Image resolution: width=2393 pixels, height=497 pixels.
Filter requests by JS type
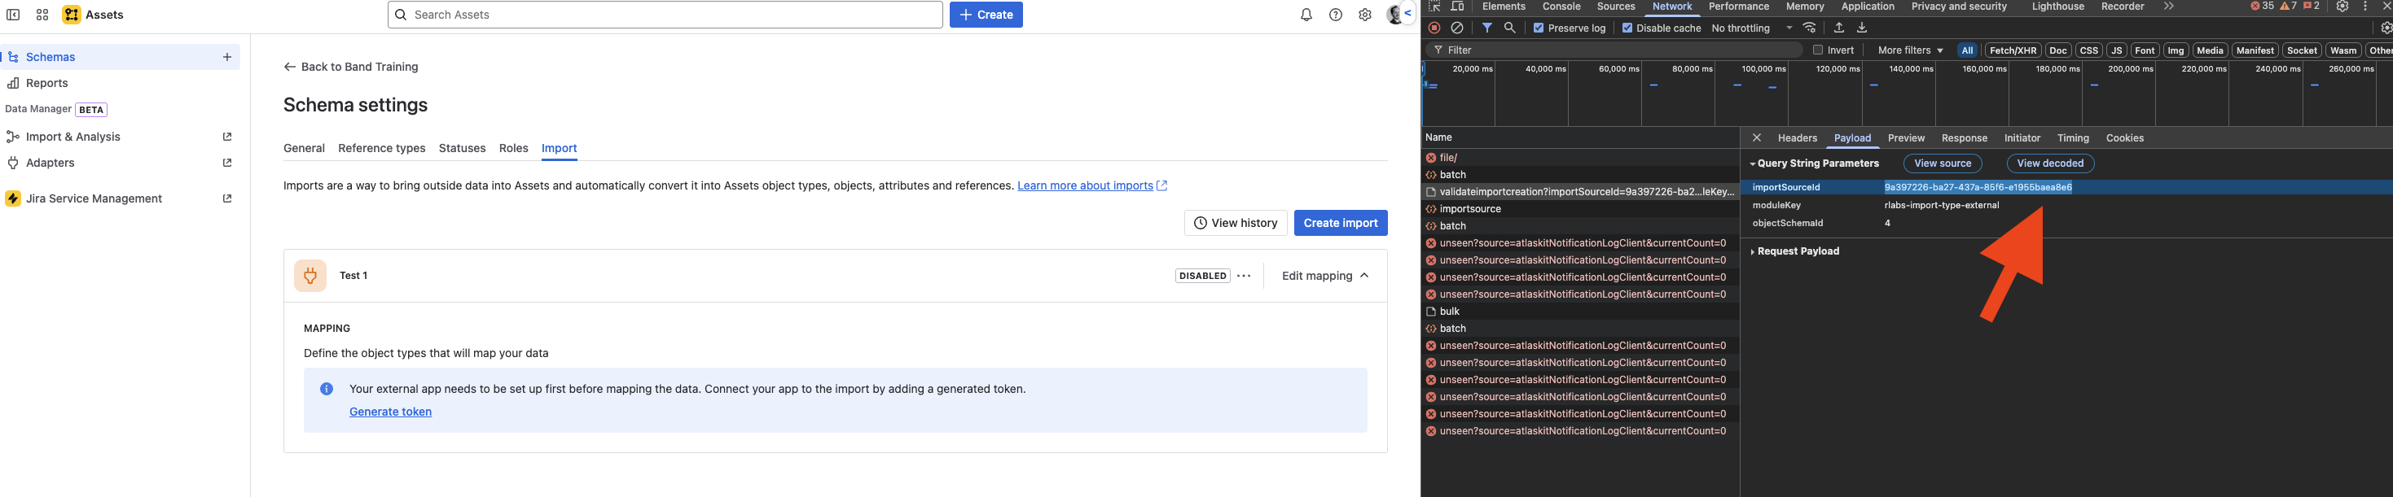(2117, 50)
